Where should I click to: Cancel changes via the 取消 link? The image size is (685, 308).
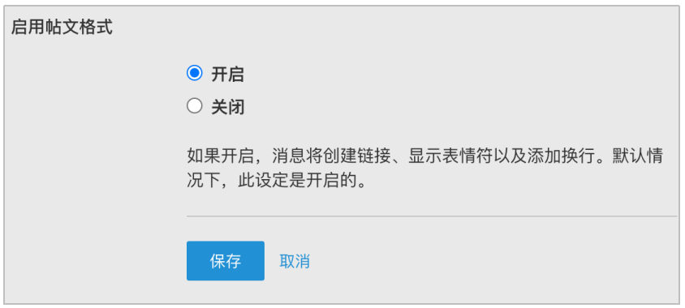[x=295, y=261]
